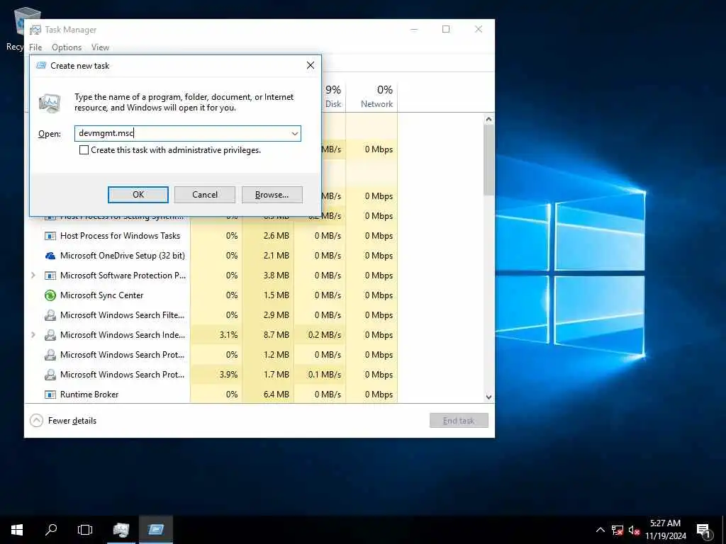
Task: Click the Create new task title icon
Action: coord(41,66)
